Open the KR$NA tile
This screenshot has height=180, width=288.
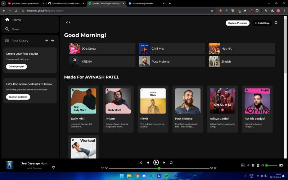pos(102,61)
